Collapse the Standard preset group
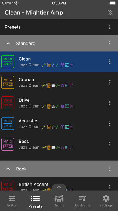 (8, 43)
